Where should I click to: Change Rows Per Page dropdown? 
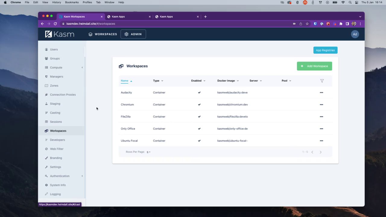[x=148, y=152]
